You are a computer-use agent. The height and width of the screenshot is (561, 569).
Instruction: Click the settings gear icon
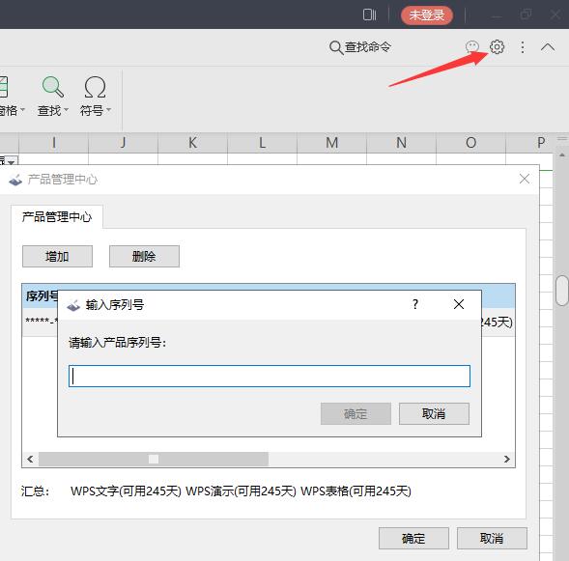(497, 46)
